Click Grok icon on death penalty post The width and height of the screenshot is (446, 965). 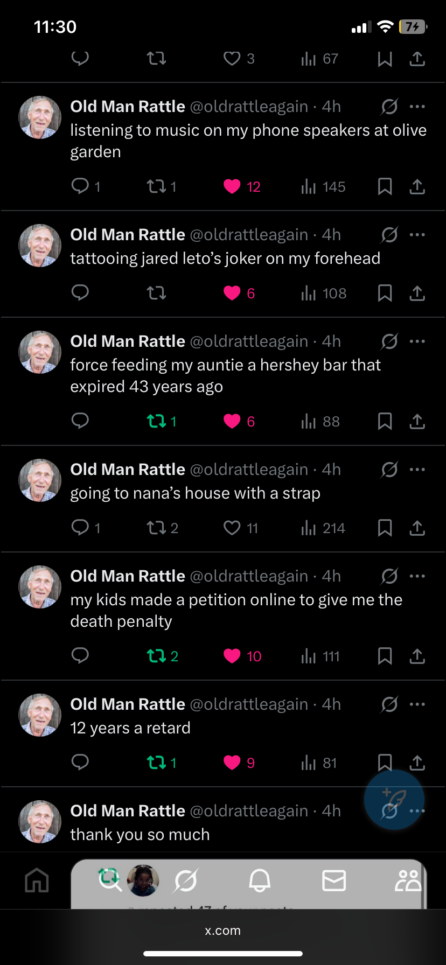tap(389, 576)
